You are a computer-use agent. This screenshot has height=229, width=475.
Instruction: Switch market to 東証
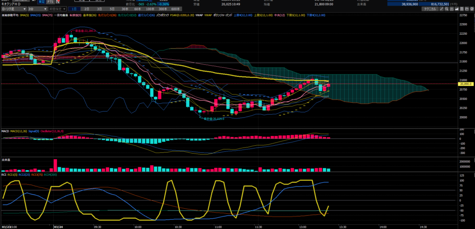40,2
